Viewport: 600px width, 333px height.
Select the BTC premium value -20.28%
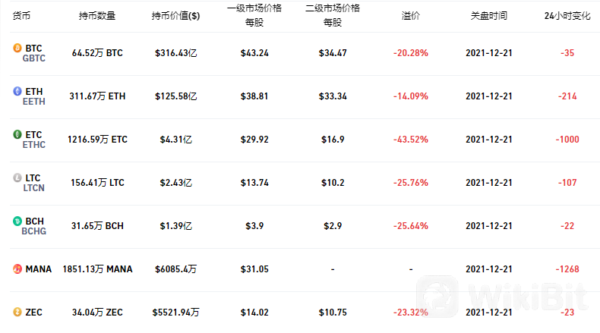point(411,53)
